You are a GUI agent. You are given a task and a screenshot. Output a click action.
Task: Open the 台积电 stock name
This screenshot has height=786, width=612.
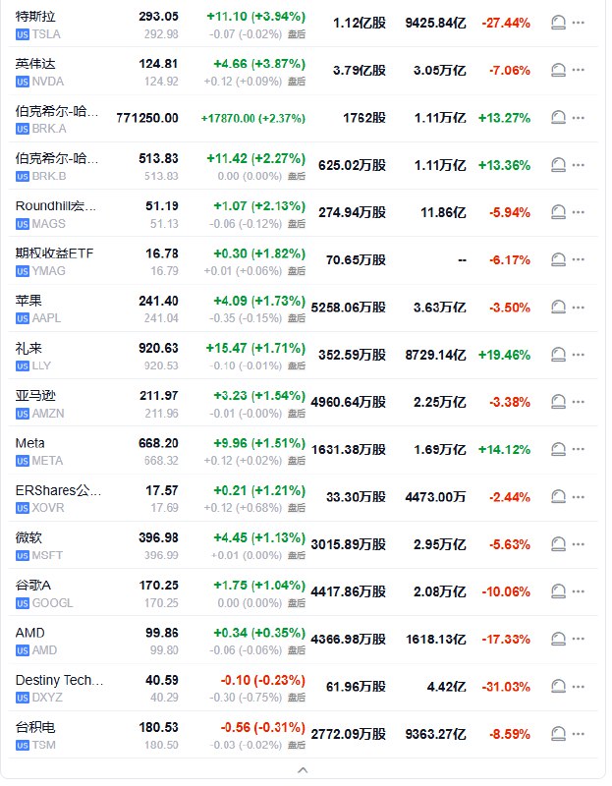(x=35, y=727)
